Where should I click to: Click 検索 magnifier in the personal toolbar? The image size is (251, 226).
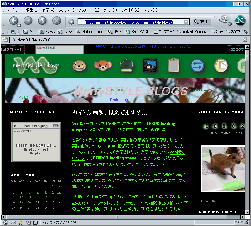[115, 32]
